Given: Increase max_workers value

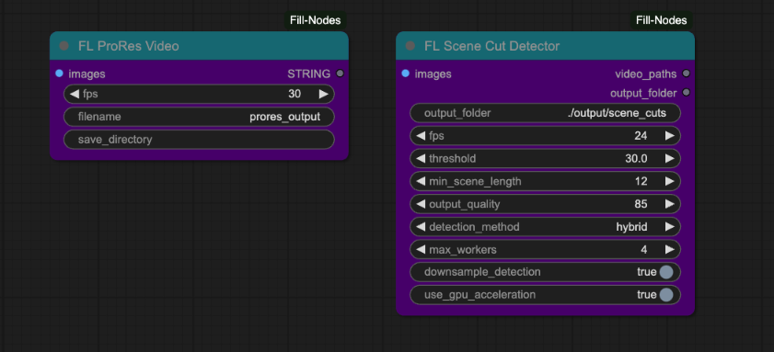Looking at the screenshot, I should [x=669, y=249].
